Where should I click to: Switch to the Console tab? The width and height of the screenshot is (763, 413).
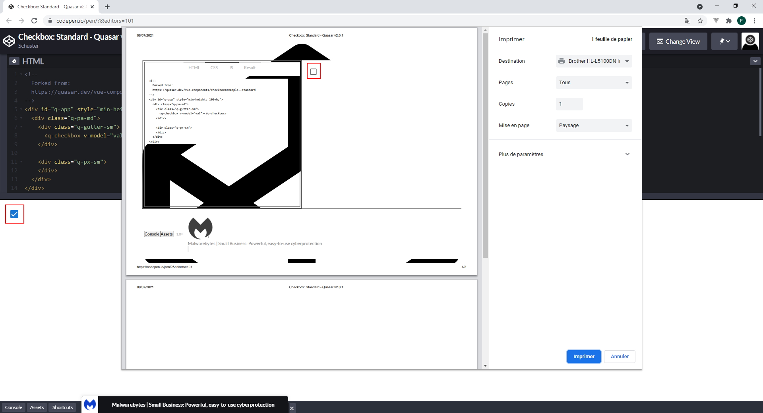(14, 407)
